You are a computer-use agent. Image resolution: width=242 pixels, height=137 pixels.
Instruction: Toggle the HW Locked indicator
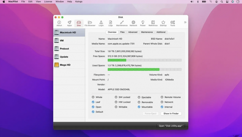click(116, 102)
